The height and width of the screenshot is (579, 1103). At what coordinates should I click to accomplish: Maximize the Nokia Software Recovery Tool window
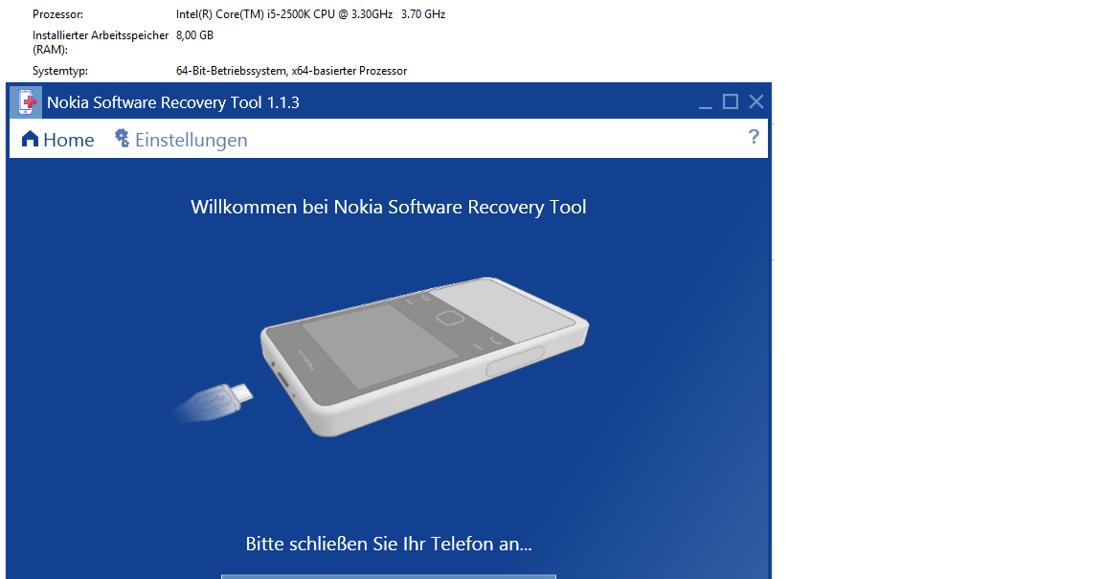pyautogui.click(x=731, y=102)
